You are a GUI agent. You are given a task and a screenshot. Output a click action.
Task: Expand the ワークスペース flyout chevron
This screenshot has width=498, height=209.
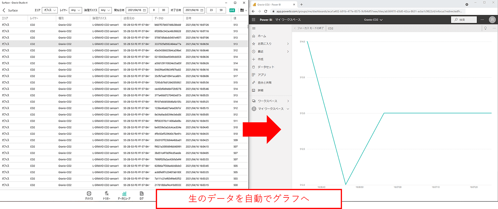click(x=288, y=101)
